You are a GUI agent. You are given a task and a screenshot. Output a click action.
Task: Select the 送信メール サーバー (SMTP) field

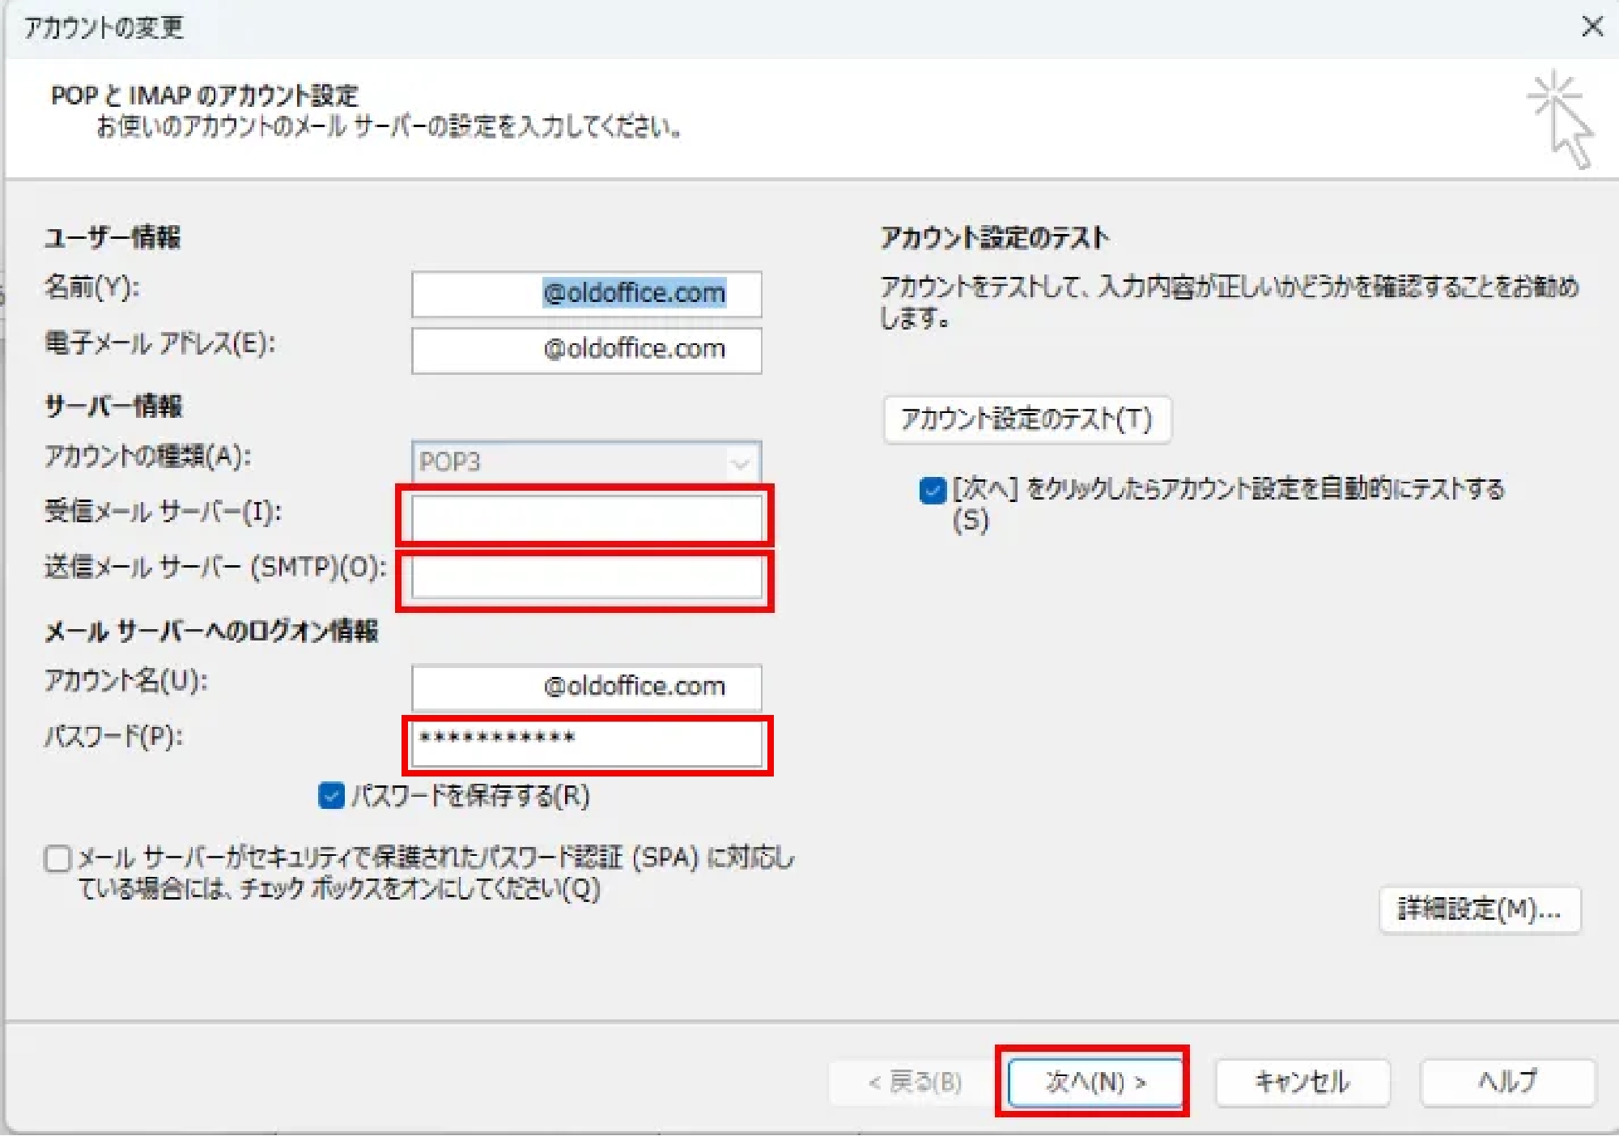pyautogui.click(x=585, y=578)
